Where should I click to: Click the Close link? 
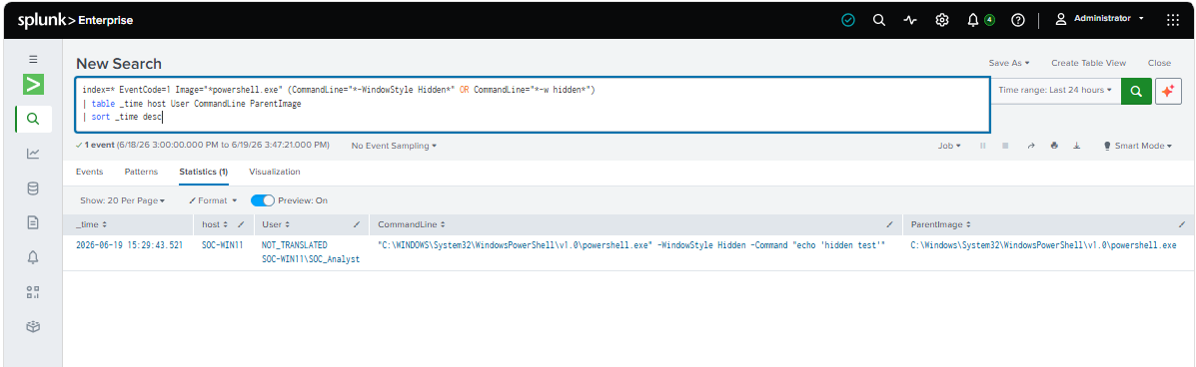point(1159,63)
